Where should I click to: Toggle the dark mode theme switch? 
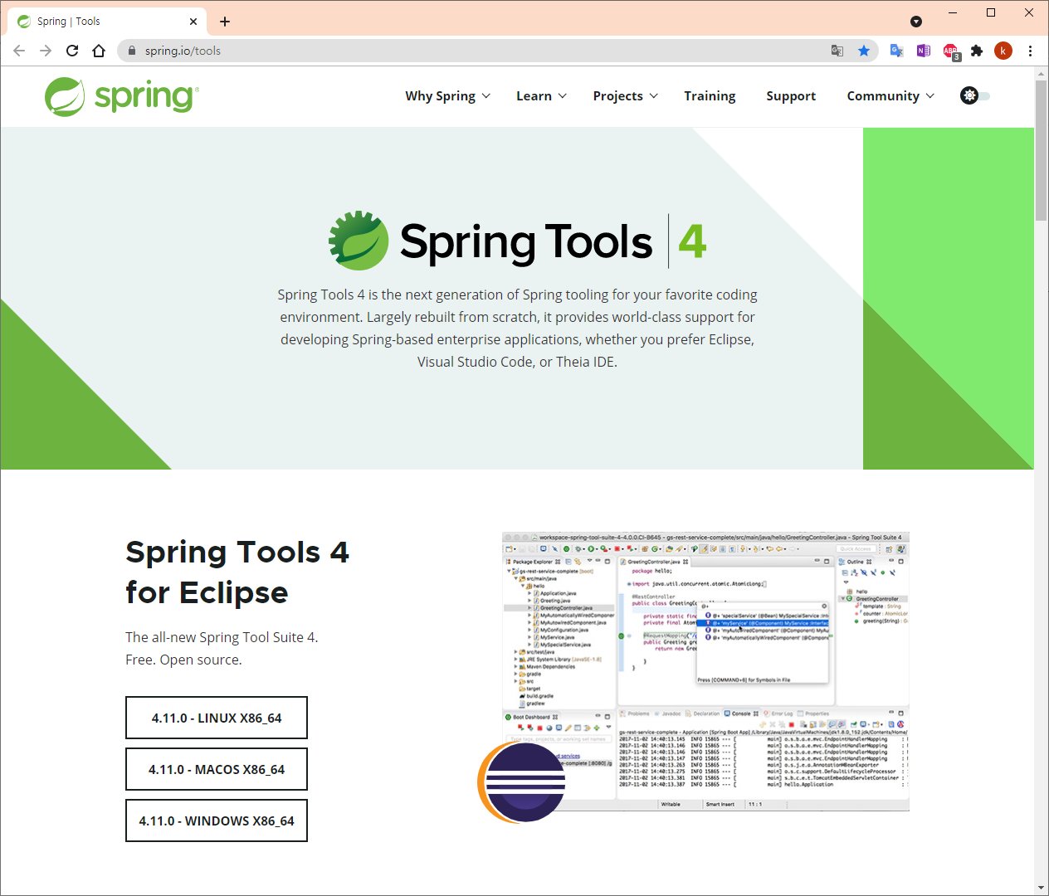point(975,95)
